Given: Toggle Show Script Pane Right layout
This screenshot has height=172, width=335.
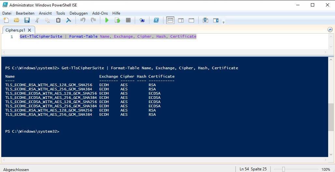Looking at the screenshot, I should 181,20.
